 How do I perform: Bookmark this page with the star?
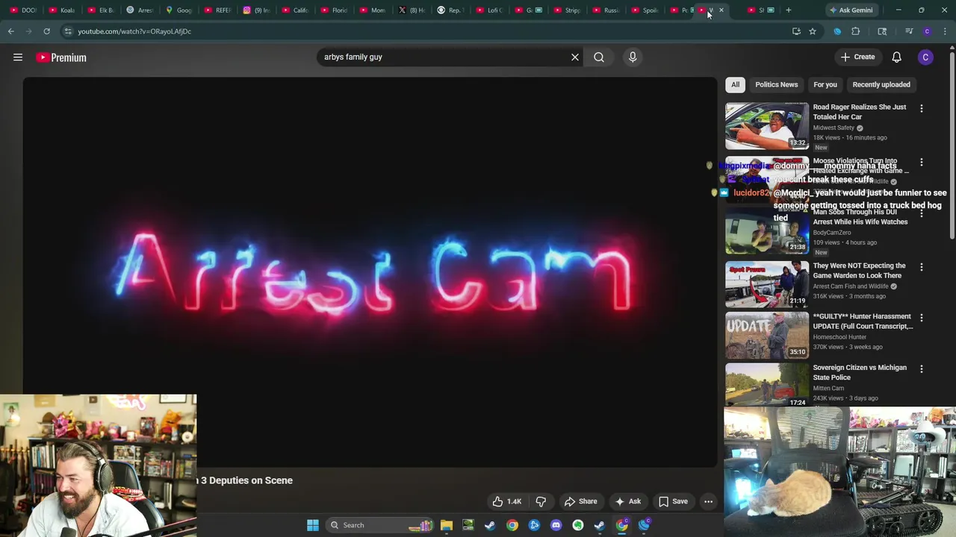(x=813, y=31)
